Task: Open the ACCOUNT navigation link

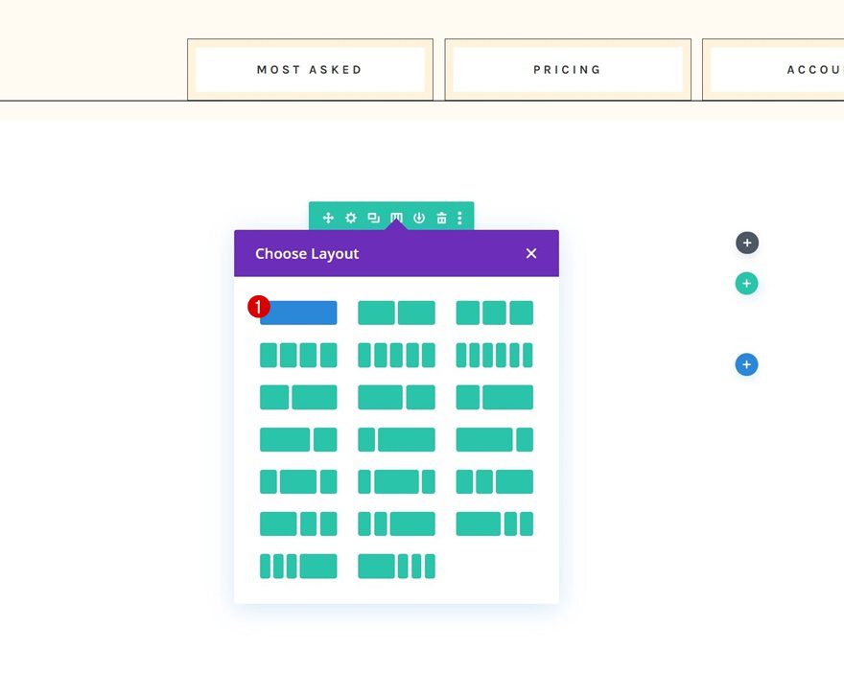Action: (x=814, y=69)
